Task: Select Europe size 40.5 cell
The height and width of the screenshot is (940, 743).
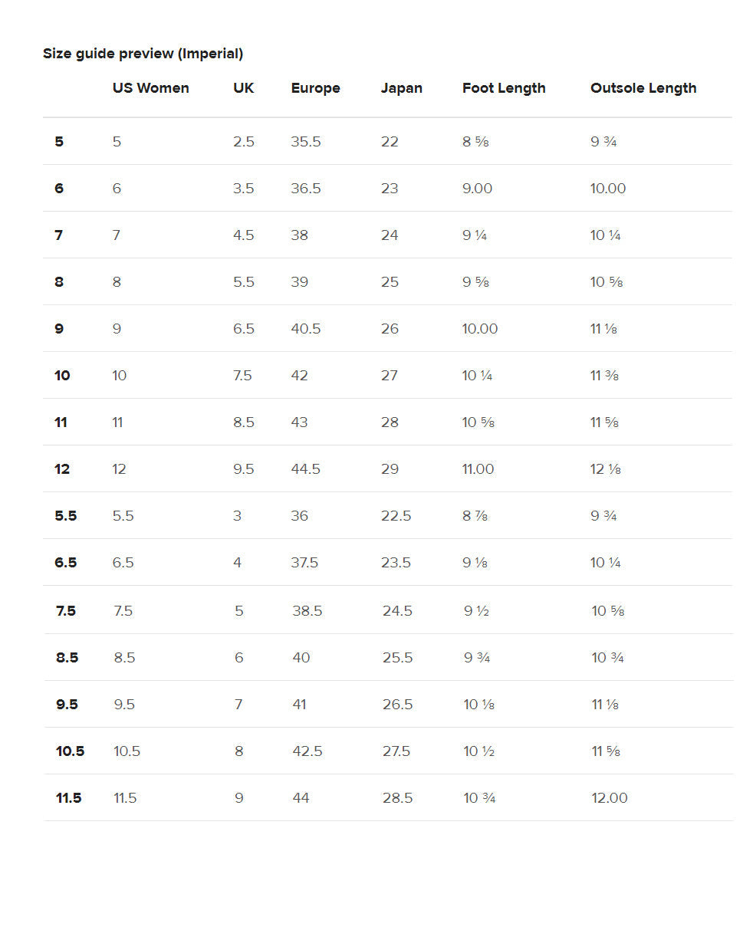Action: tap(305, 329)
